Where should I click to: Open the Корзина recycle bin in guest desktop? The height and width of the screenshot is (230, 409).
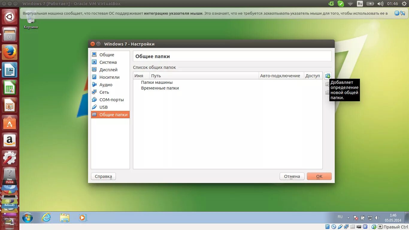(31, 20)
